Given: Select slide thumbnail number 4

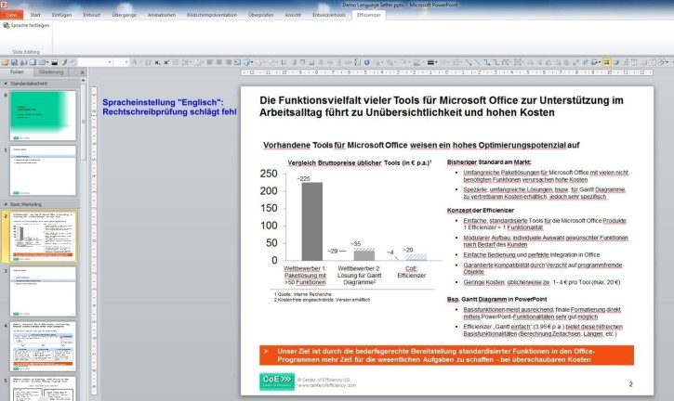Looking at the screenshot, I should point(43,346).
